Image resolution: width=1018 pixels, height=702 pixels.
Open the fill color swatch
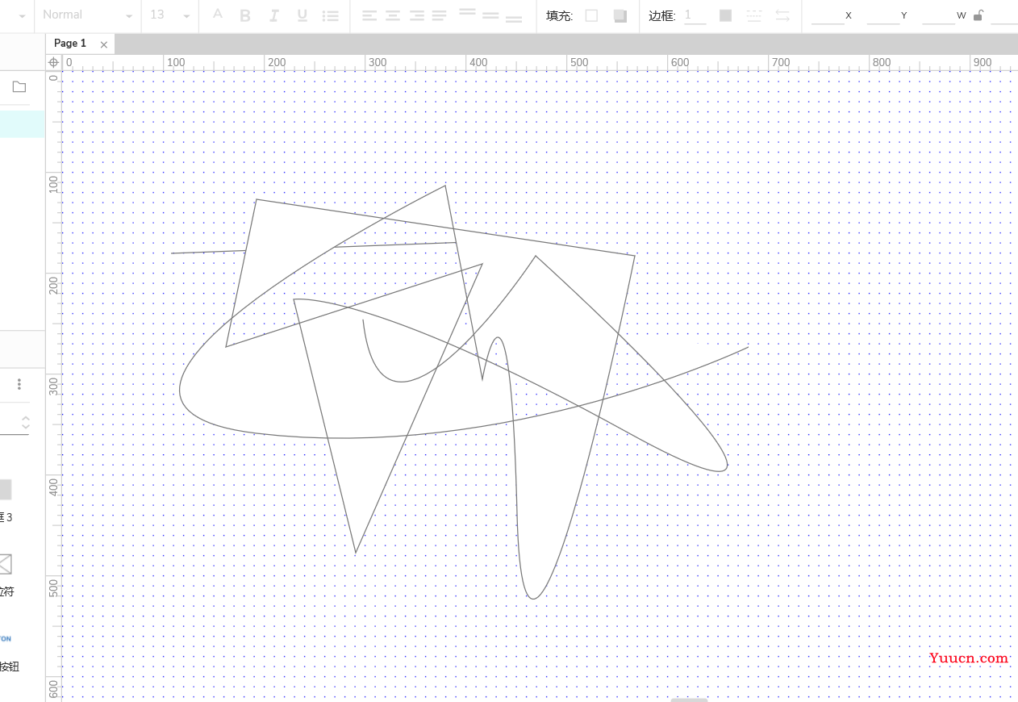[591, 15]
